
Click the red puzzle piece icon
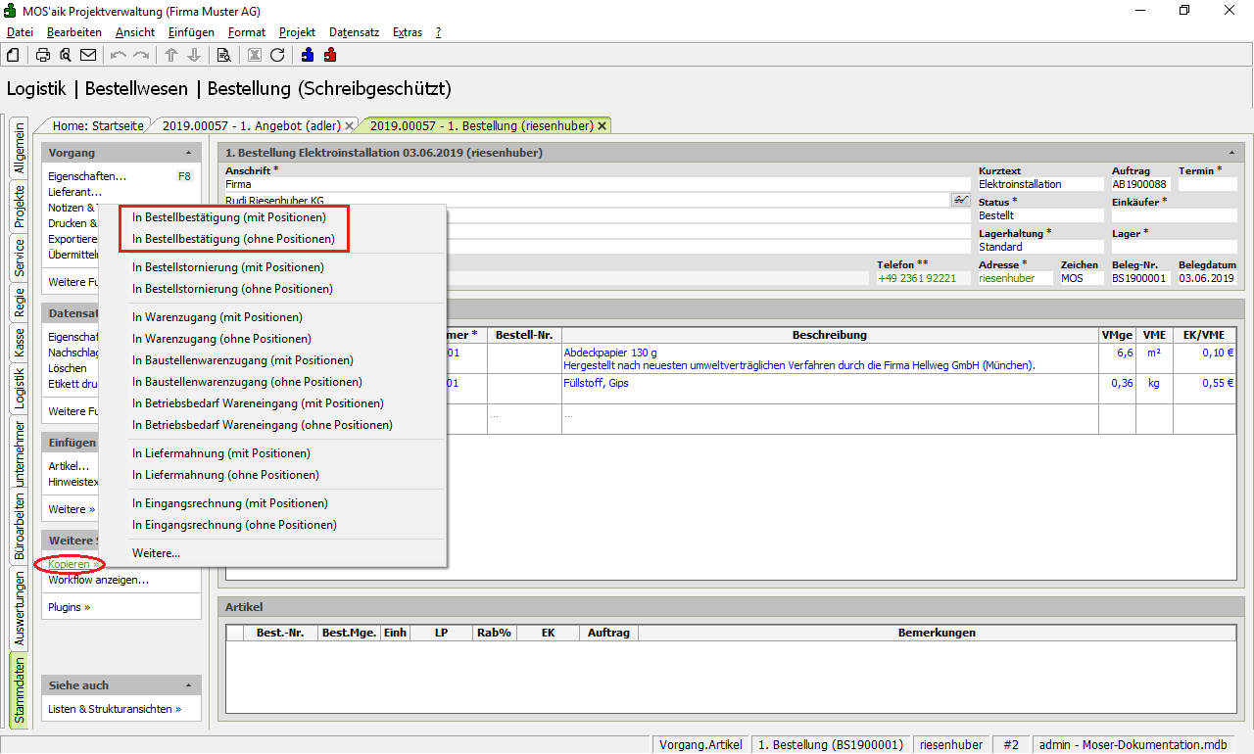point(330,55)
